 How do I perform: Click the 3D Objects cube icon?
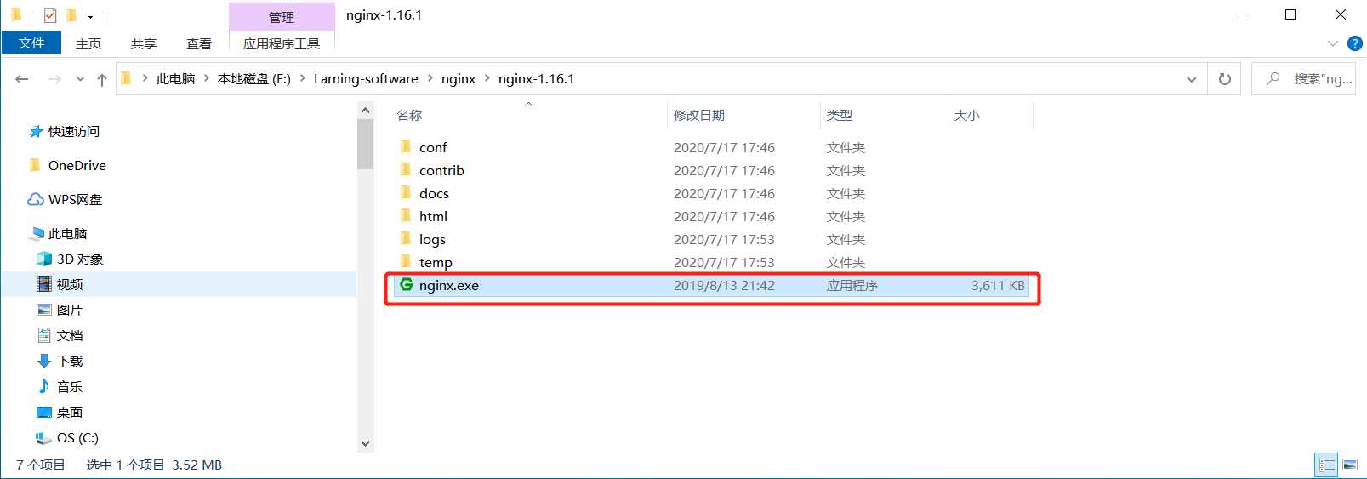(44, 259)
